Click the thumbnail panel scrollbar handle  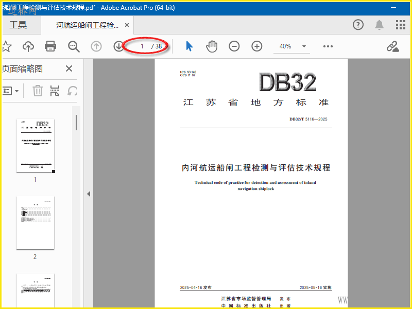(76, 123)
